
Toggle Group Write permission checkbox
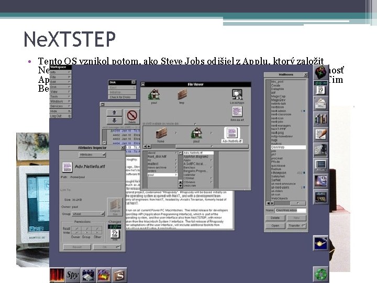click(x=86, y=233)
